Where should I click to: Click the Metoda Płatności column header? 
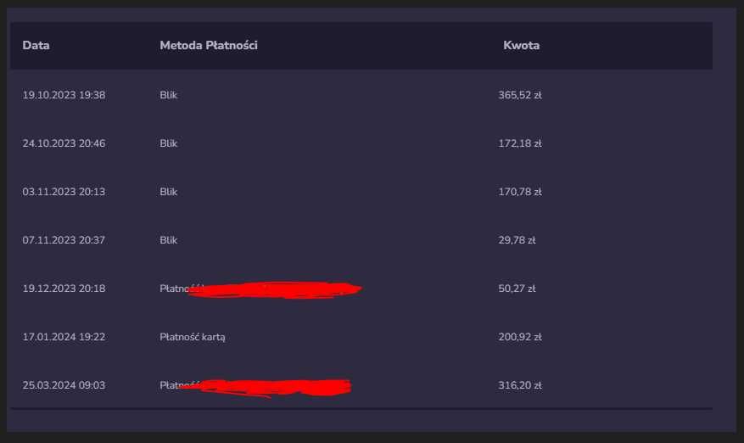[x=208, y=46]
